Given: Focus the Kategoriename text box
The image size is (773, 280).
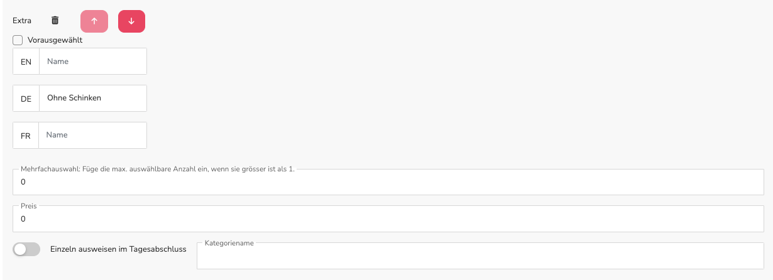Looking at the screenshot, I should click(480, 256).
